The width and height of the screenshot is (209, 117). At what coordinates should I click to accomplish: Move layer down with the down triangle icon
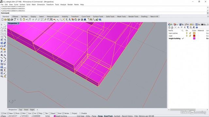(x=182, y=27)
